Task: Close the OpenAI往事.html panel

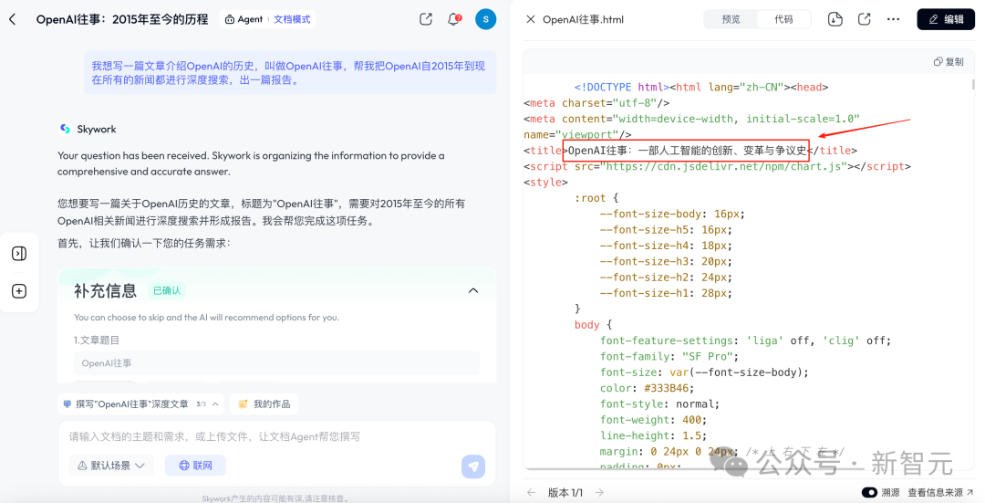Action: tap(531, 19)
